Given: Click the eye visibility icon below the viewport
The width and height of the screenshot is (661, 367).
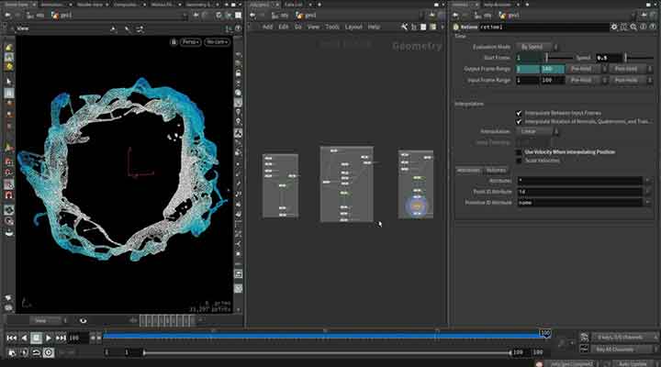Looking at the screenshot, I should (x=83, y=320).
